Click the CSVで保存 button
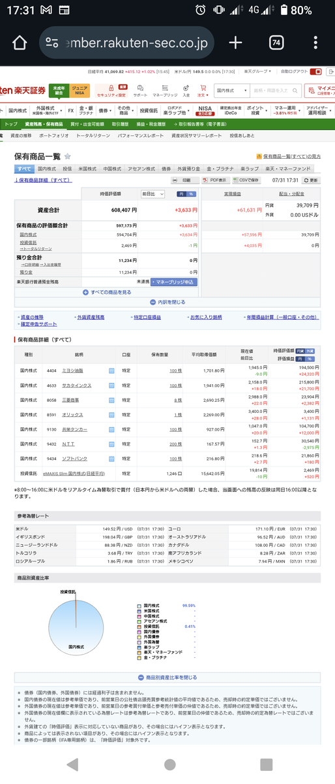Image resolution: width=335 pixels, height=784 pixels. [x=246, y=180]
